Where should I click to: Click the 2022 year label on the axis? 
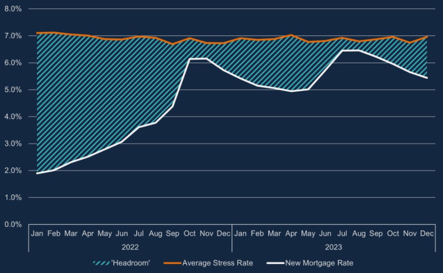(x=130, y=247)
